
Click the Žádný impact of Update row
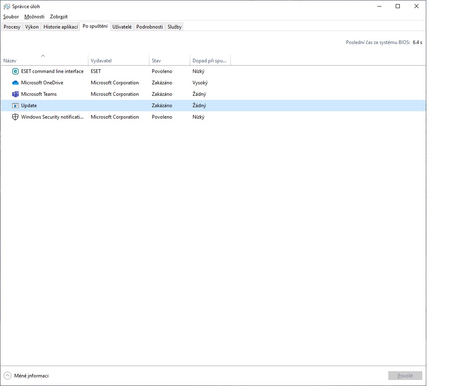[199, 106]
